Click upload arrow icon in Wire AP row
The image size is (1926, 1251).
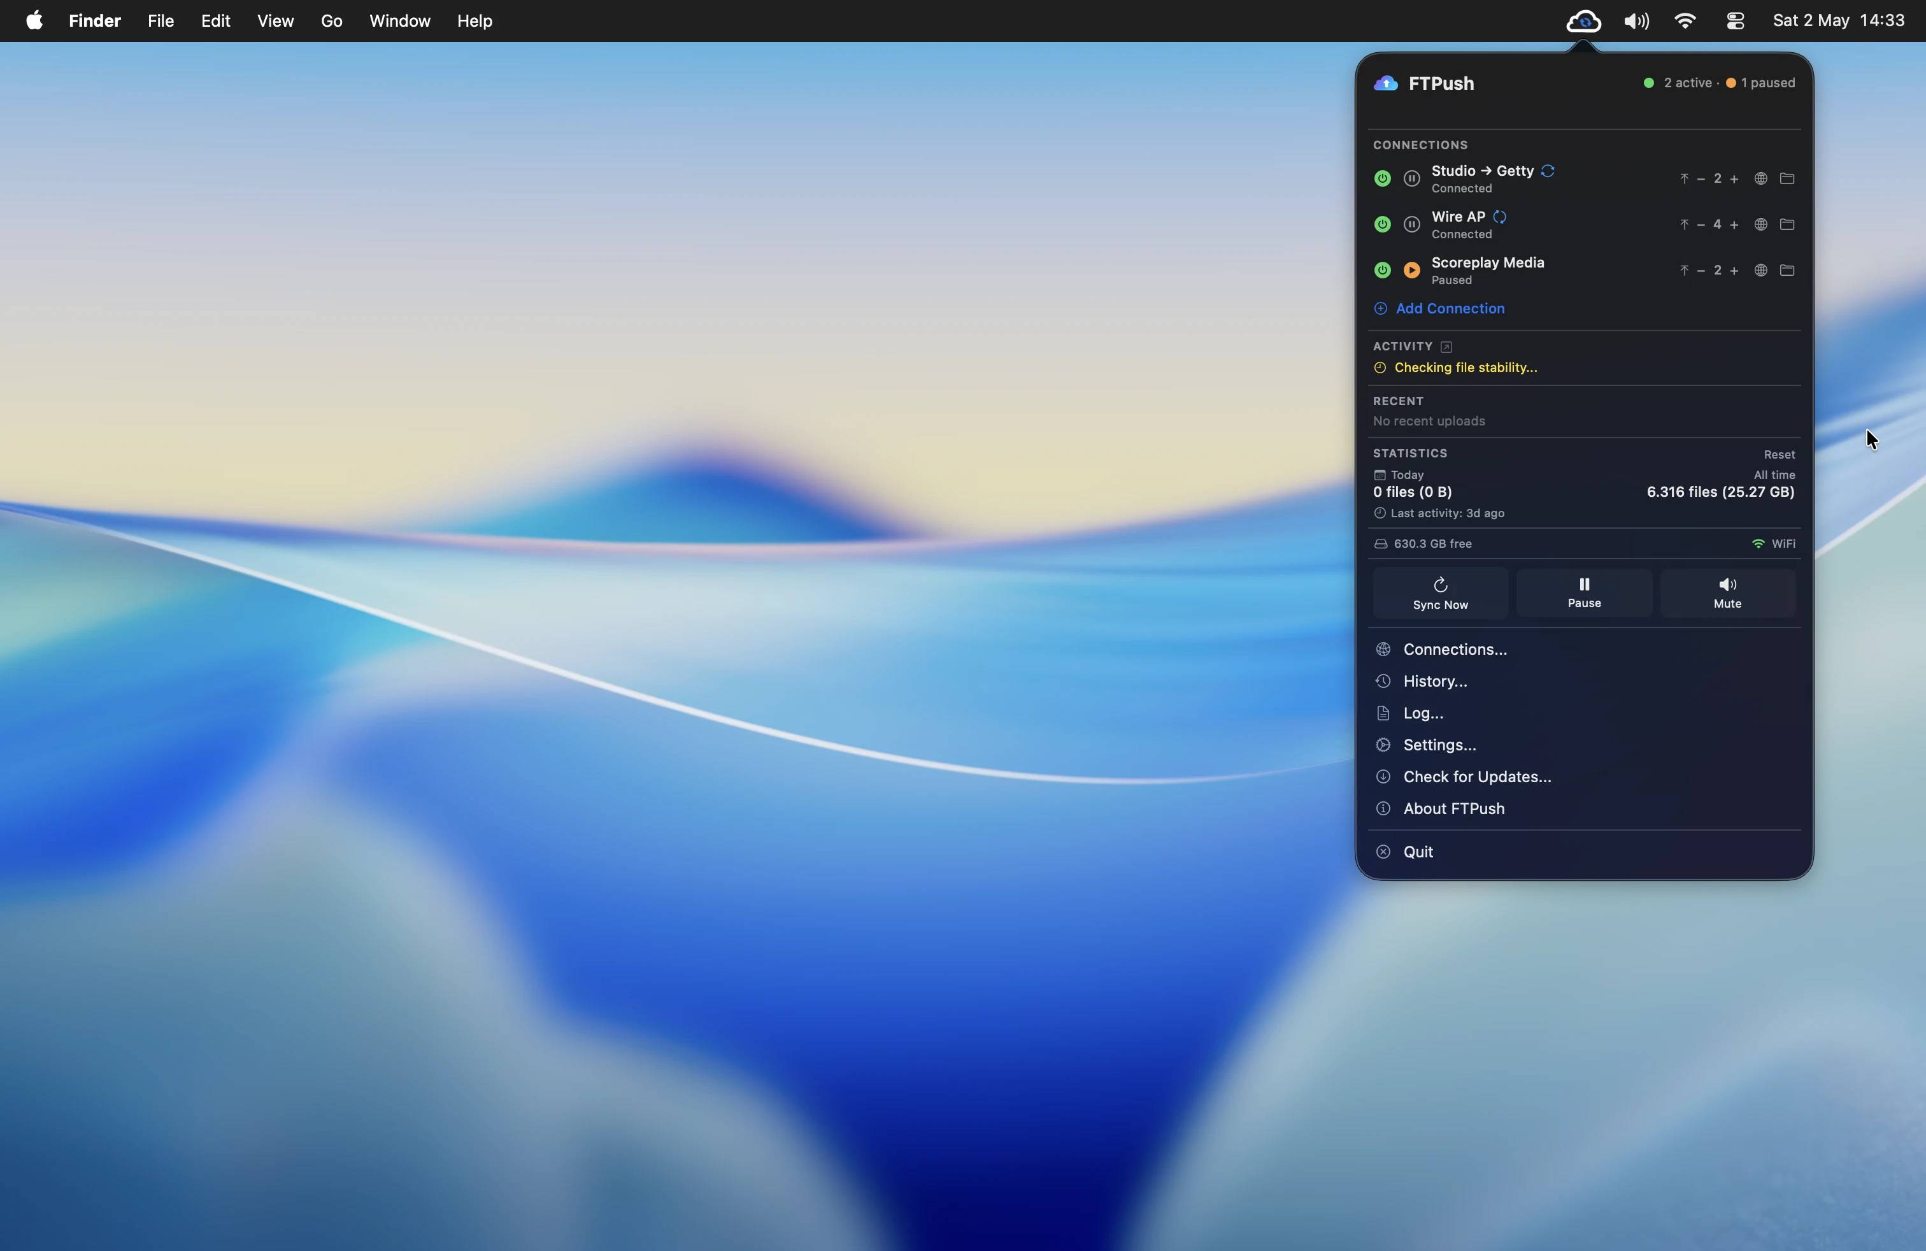(x=1684, y=225)
